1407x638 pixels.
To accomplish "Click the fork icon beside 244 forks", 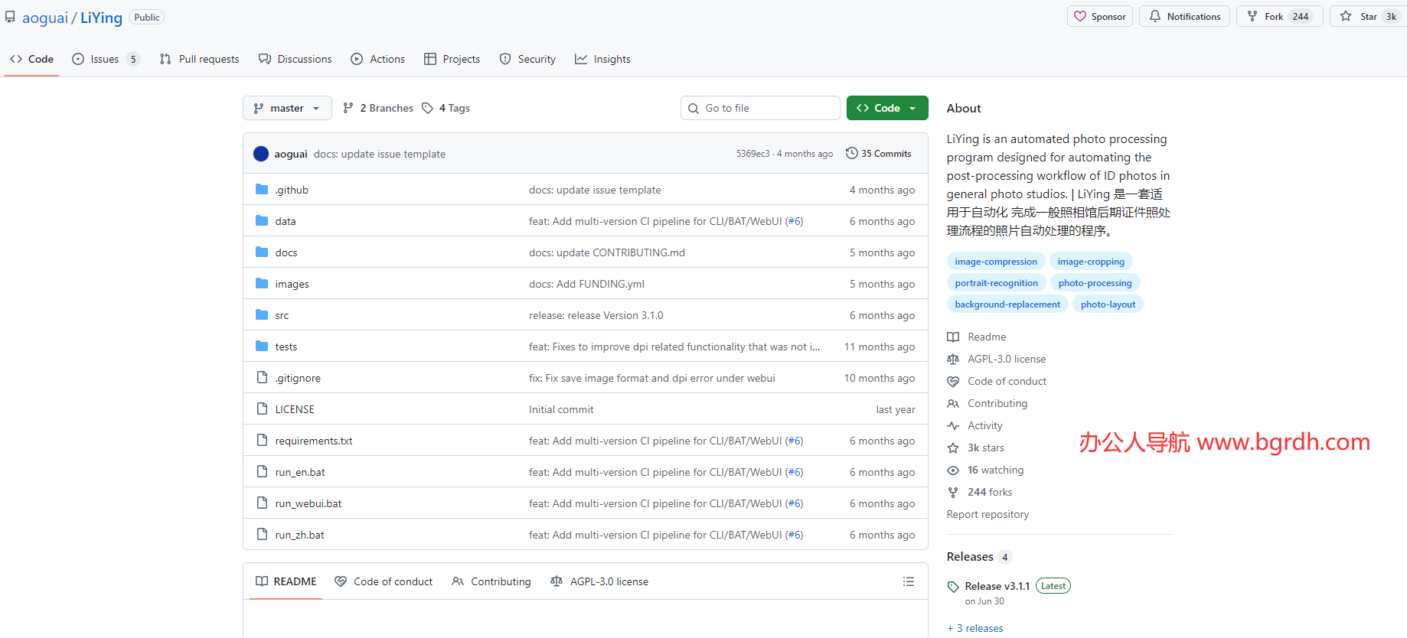I will point(953,492).
